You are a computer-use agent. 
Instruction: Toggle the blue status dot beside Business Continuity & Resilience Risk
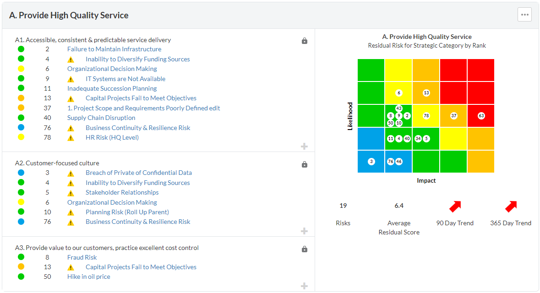[21, 128]
